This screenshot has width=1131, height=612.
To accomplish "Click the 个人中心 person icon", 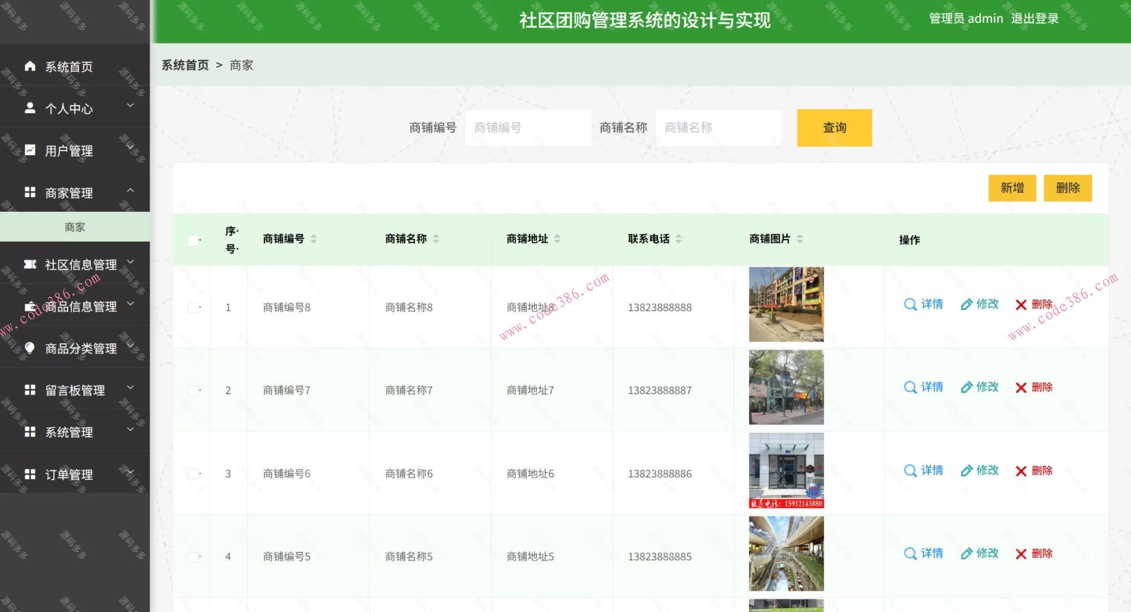I will (x=29, y=108).
